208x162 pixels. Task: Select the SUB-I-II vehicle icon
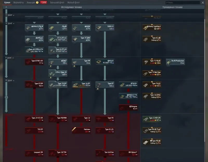pyautogui.click(x=99, y=28)
